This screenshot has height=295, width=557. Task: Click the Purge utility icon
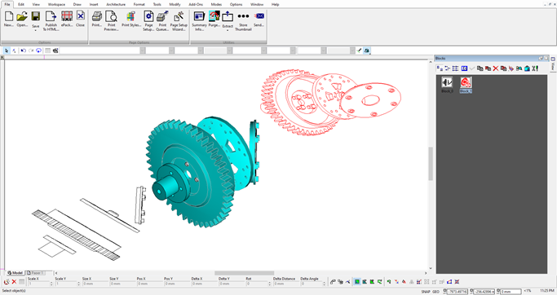[x=214, y=20]
